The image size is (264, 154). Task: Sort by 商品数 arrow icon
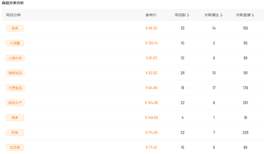(x=188, y=15)
